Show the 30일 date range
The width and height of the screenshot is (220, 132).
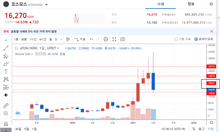coord(18,129)
